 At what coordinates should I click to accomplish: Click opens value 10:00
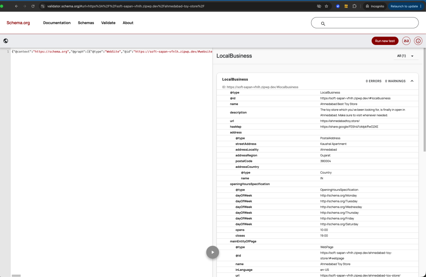tap(324, 230)
